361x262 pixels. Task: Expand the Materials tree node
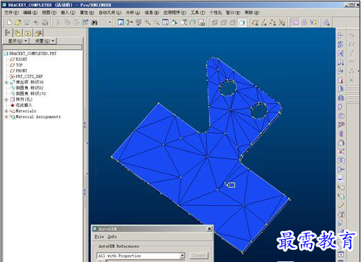(x=6, y=111)
